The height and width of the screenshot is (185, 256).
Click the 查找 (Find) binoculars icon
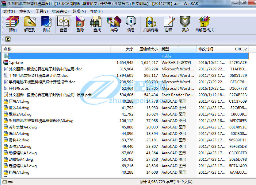(96, 22)
